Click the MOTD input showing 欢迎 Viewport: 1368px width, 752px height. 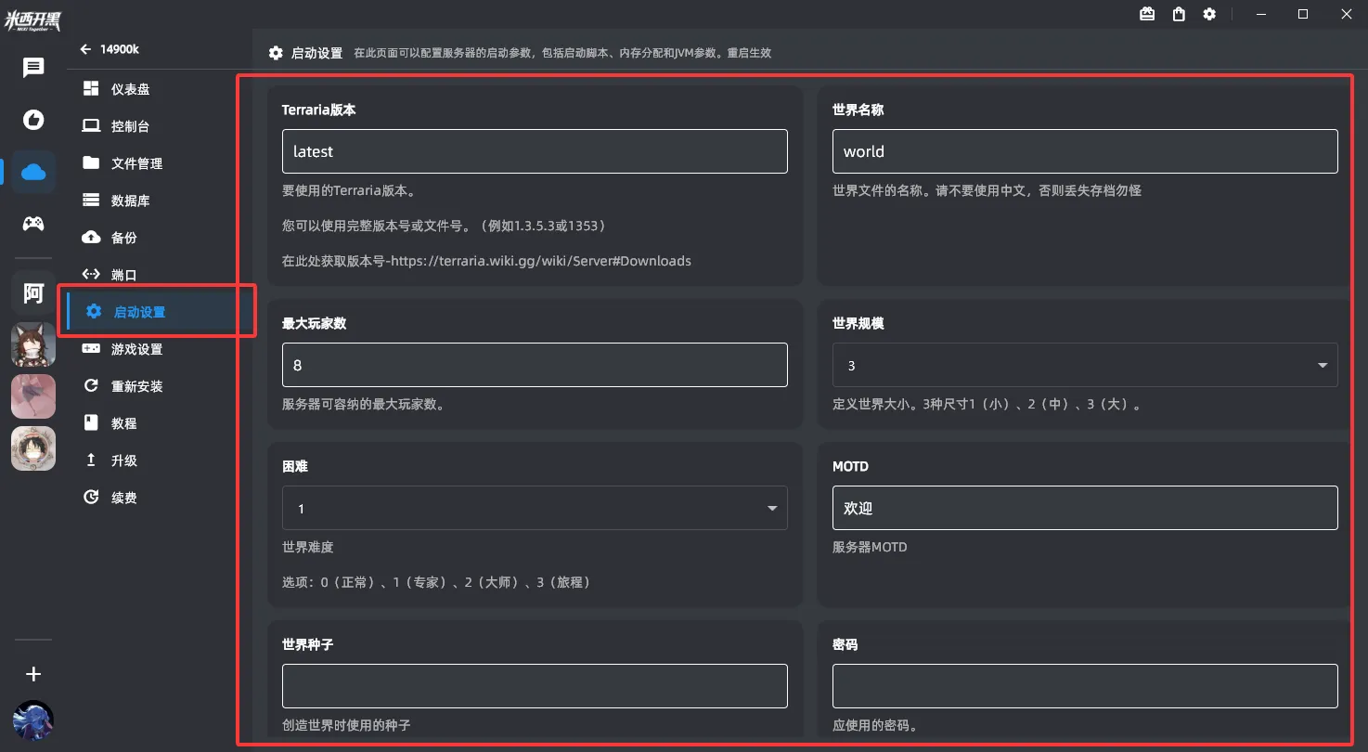(x=1085, y=508)
